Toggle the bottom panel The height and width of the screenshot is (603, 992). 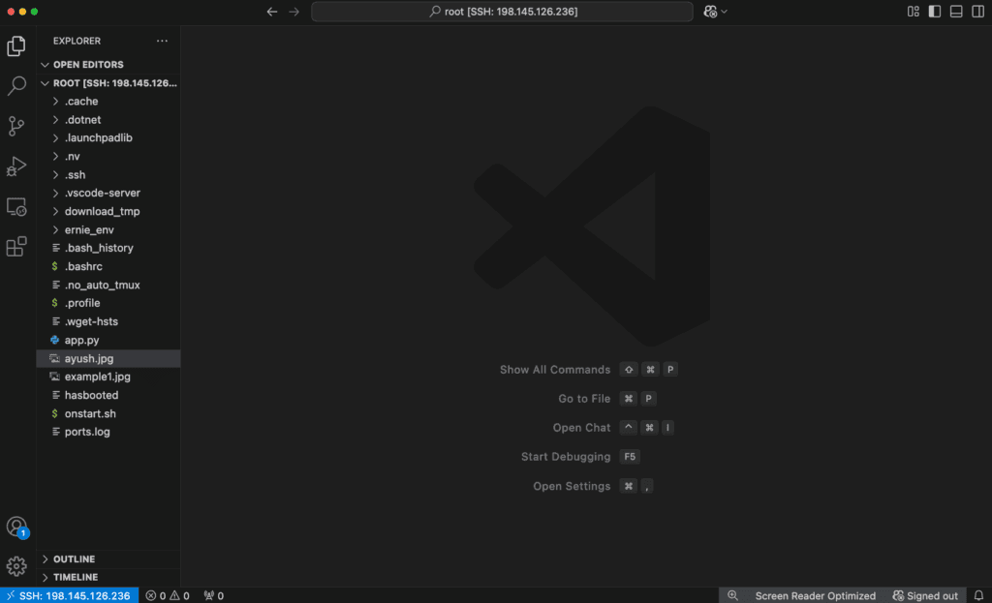956,12
